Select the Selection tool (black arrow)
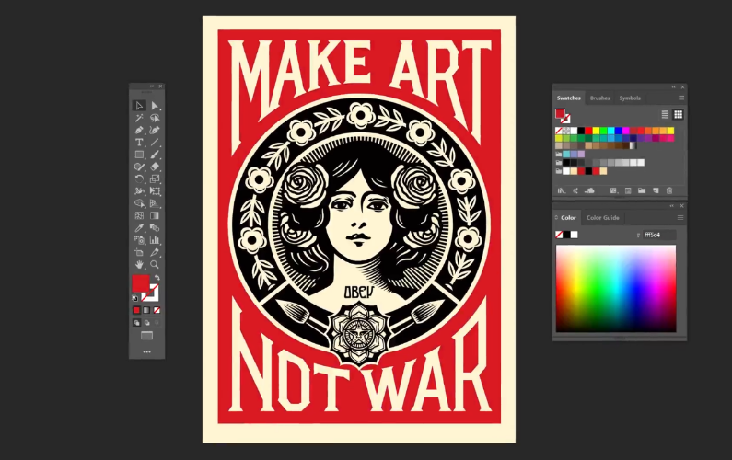The image size is (732, 460). (139, 106)
